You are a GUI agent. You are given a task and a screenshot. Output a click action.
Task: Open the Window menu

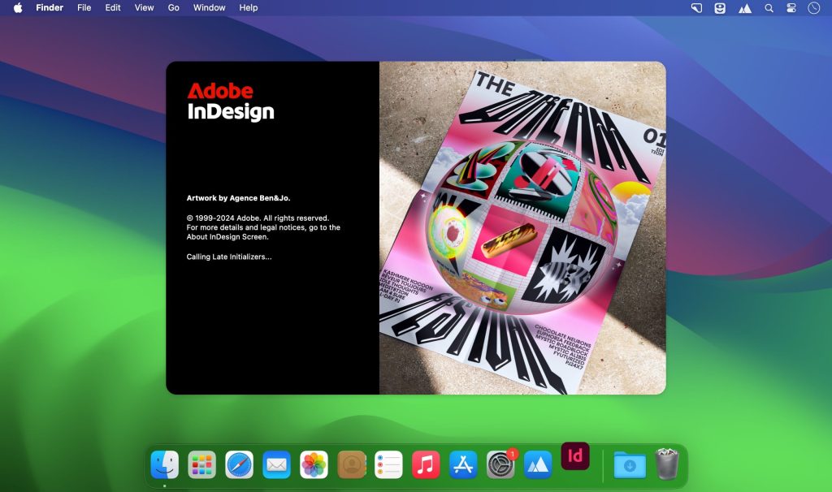tap(209, 8)
